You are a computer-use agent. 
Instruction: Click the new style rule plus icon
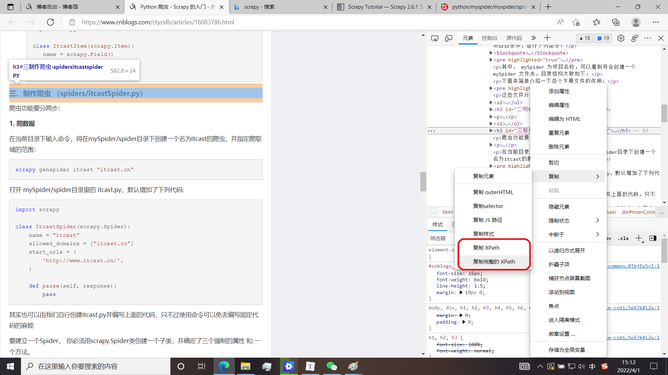pyautogui.click(x=639, y=238)
